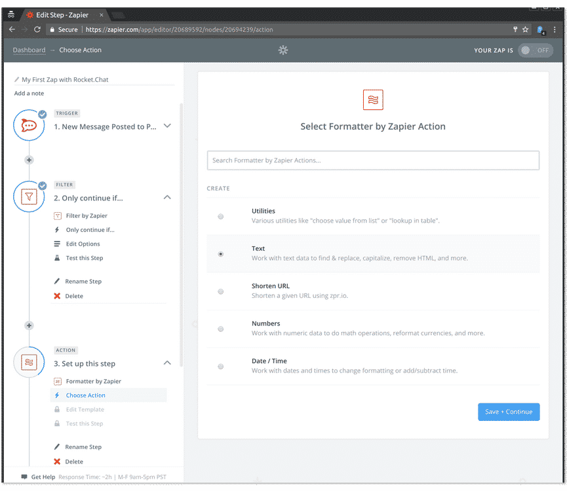Click the Secure padlock icon
The width and height of the screenshot is (567, 491).
52,29
